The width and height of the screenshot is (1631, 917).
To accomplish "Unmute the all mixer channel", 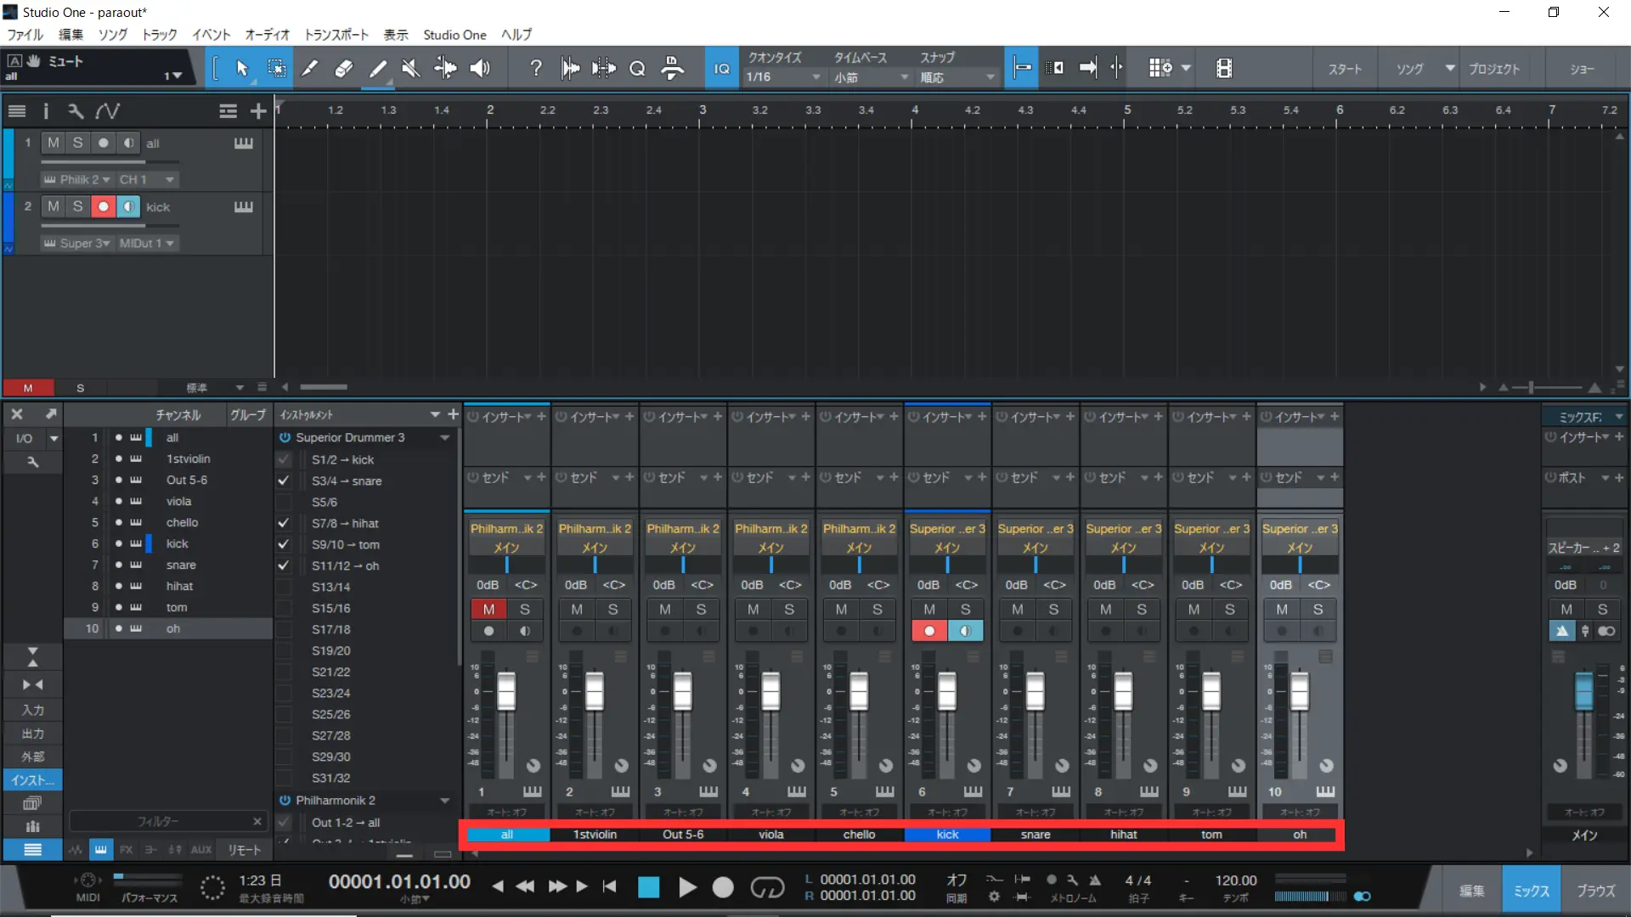I will pyautogui.click(x=488, y=610).
